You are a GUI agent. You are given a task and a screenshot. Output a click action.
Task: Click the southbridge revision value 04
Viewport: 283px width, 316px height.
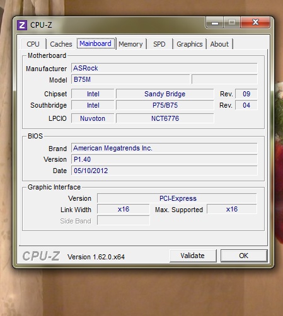246,105
